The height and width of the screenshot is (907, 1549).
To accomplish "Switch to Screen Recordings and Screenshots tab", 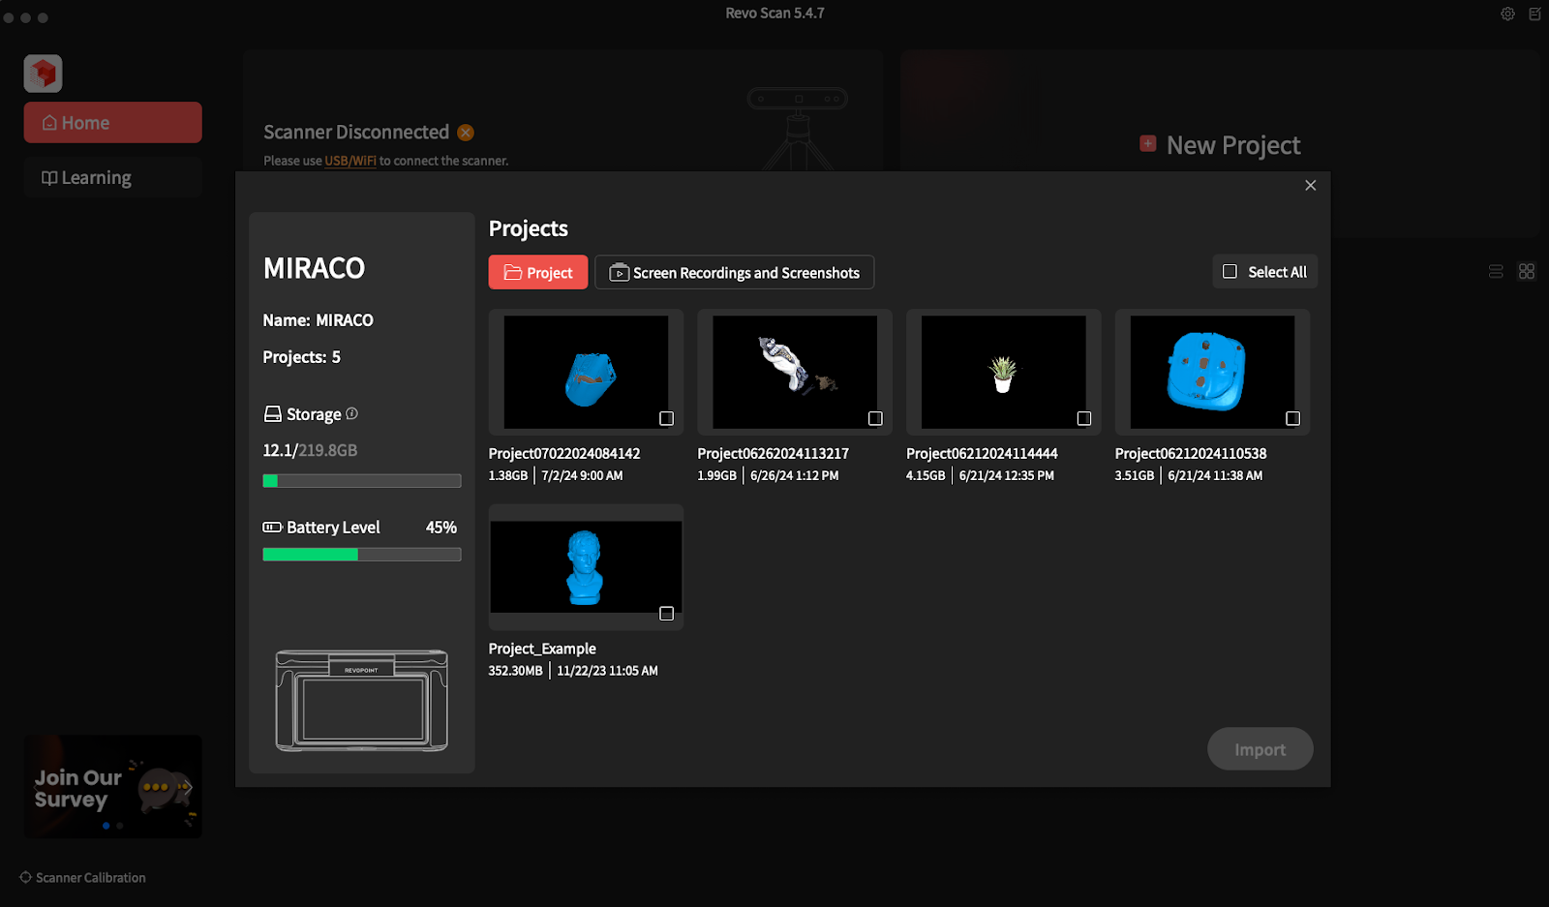I will (x=735, y=273).
